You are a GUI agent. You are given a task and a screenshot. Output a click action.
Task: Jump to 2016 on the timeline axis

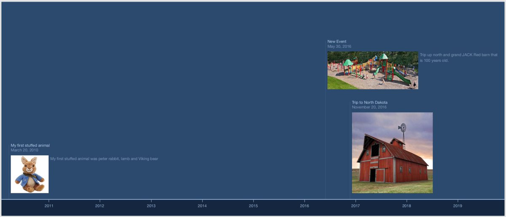click(304, 206)
